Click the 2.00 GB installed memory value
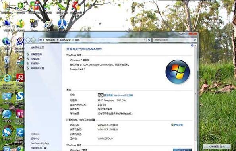Screen dimensions: 236x151 [x=102, y=105]
